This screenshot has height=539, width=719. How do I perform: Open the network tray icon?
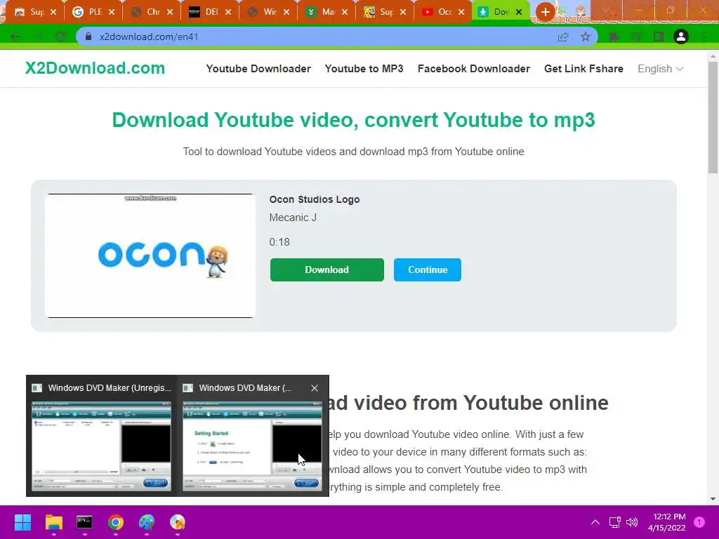click(614, 522)
